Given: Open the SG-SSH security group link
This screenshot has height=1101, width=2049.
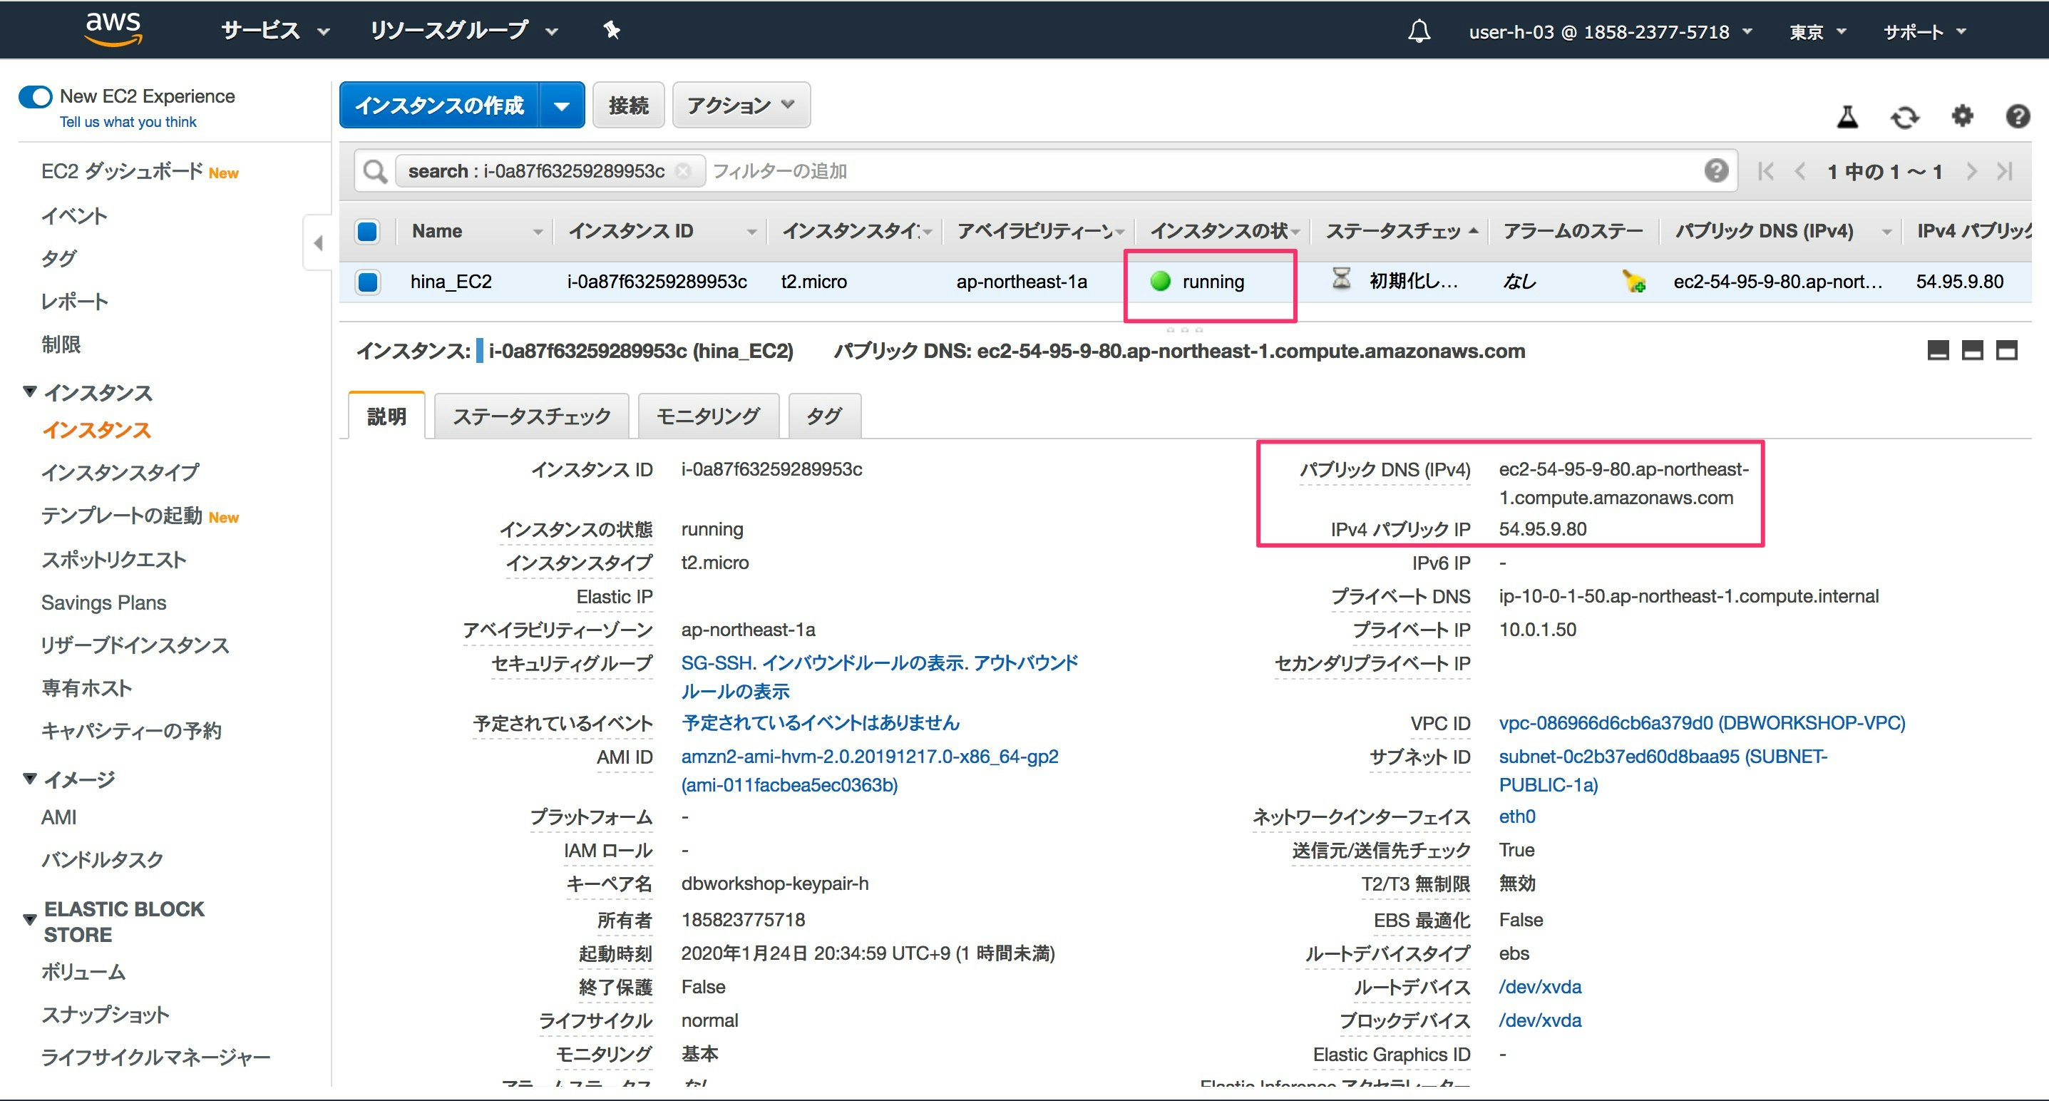Looking at the screenshot, I should click(x=715, y=662).
